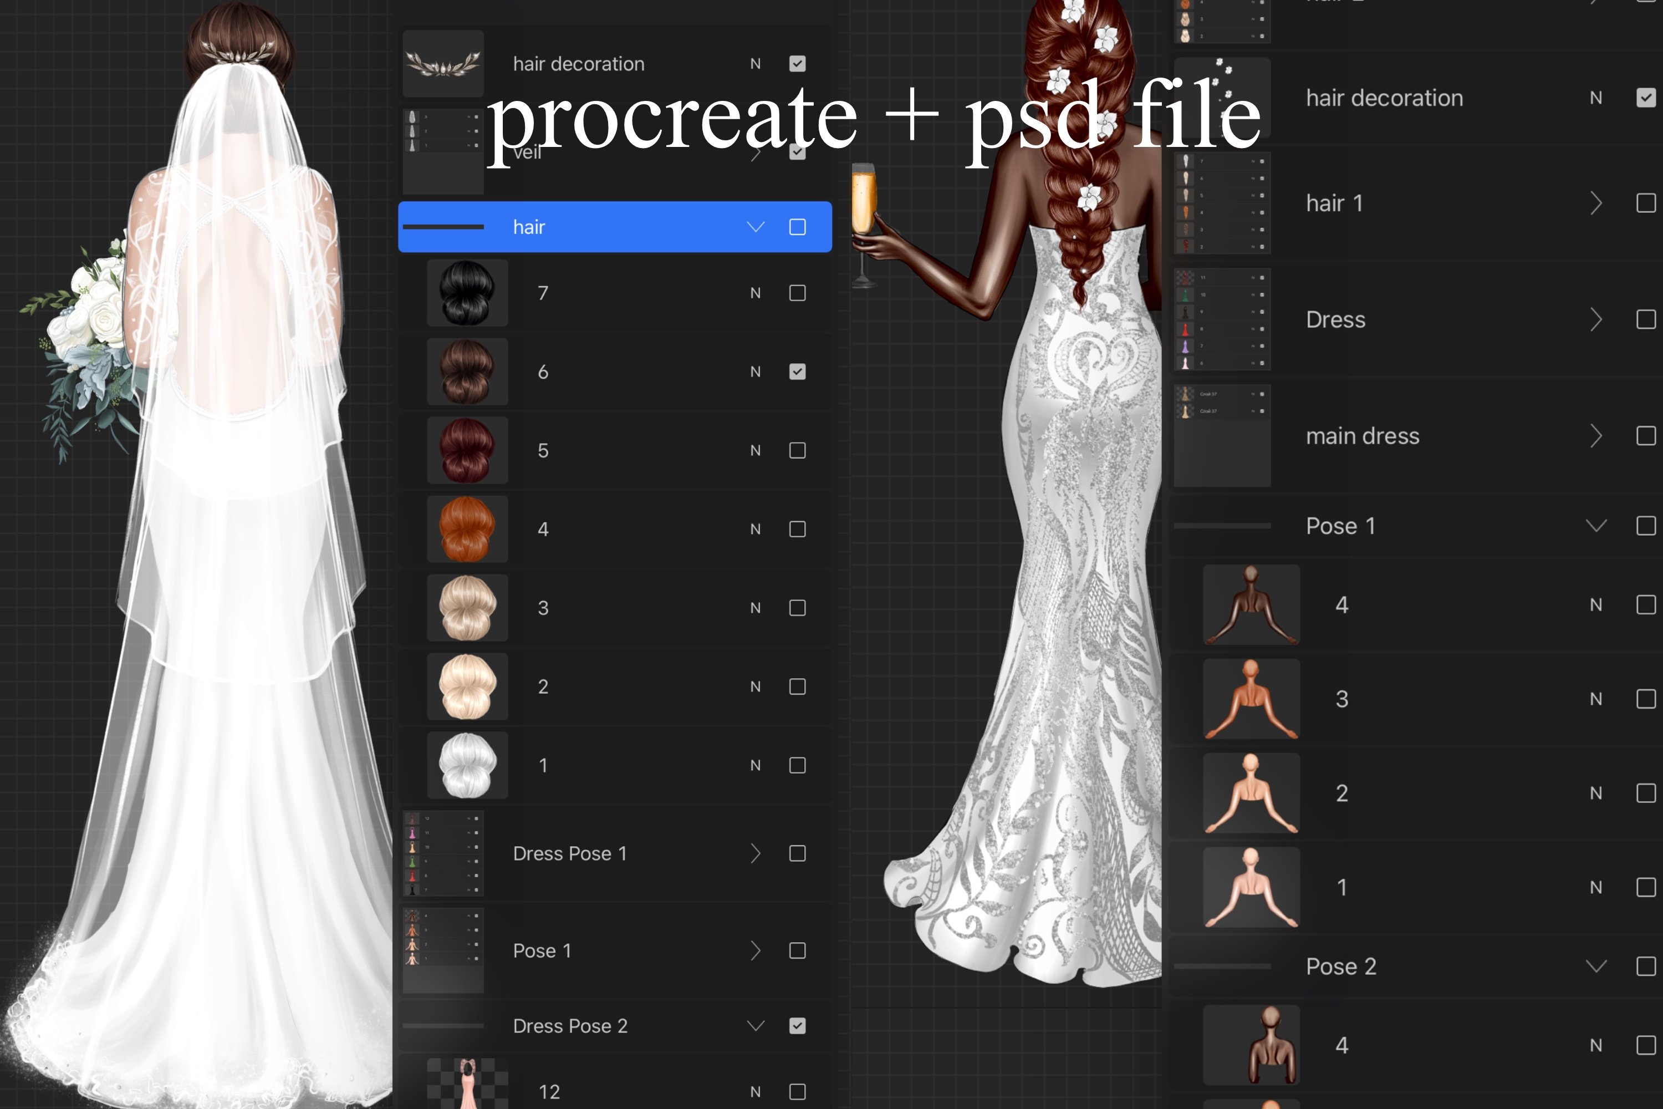Image resolution: width=1663 pixels, height=1109 pixels.
Task: Select the leaf crown hair decoration thumbnail
Action: pyautogui.click(x=443, y=64)
